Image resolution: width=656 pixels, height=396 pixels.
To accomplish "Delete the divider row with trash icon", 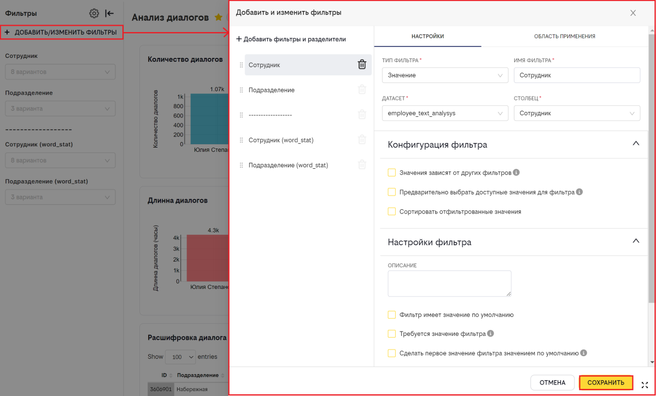I will click(362, 115).
